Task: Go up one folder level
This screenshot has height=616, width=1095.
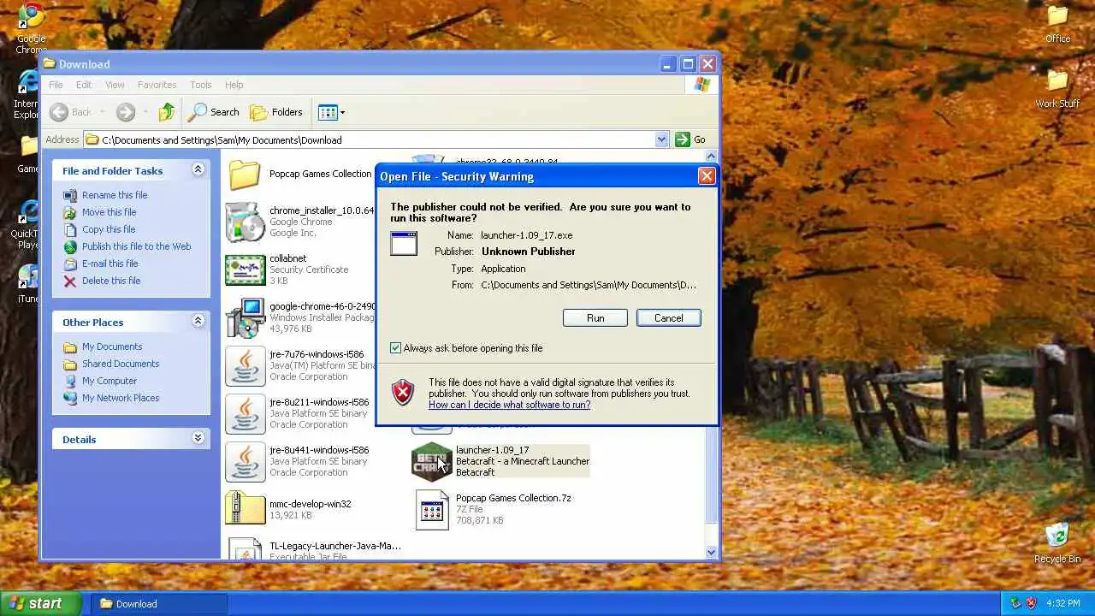Action: [x=167, y=112]
